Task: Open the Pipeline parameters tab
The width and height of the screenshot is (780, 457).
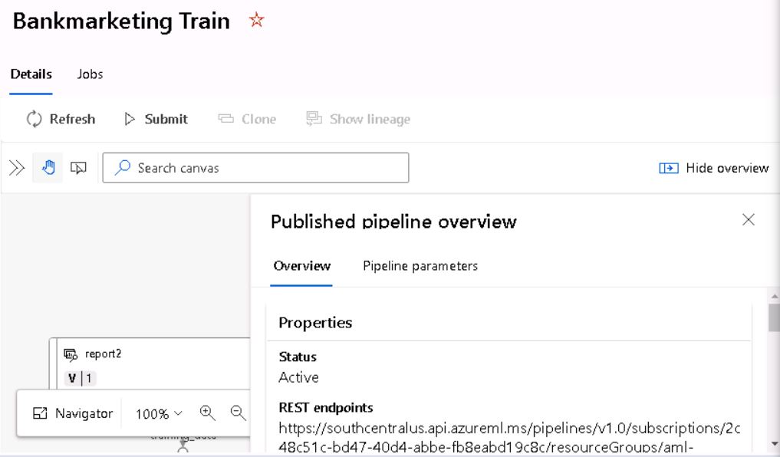Action: [419, 266]
